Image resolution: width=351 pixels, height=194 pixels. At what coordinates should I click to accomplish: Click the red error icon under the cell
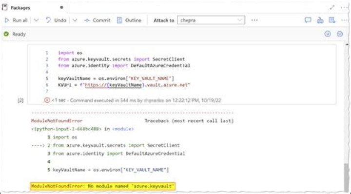[x=47, y=100]
